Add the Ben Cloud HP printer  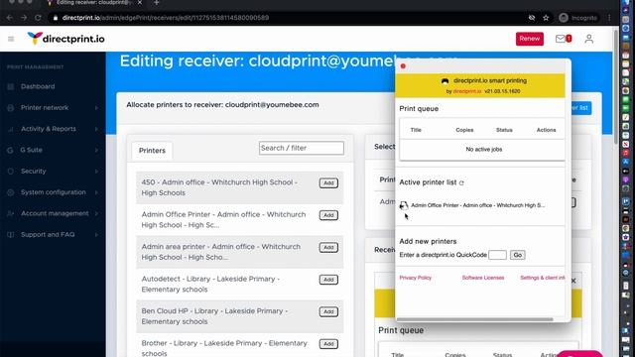click(x=328, y=311)
